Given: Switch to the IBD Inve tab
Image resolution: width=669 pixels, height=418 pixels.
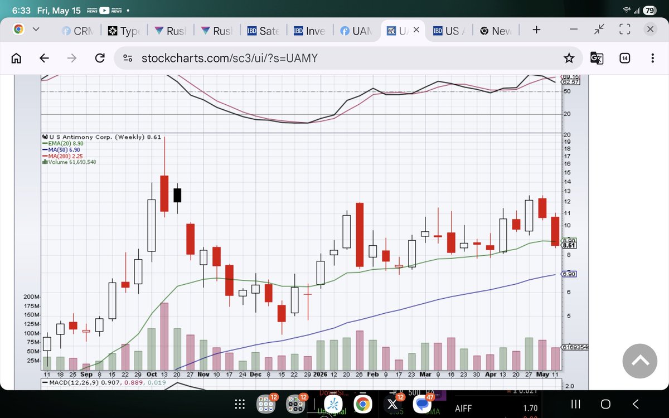Looking at the screenshot, I should tap(309, 31).
